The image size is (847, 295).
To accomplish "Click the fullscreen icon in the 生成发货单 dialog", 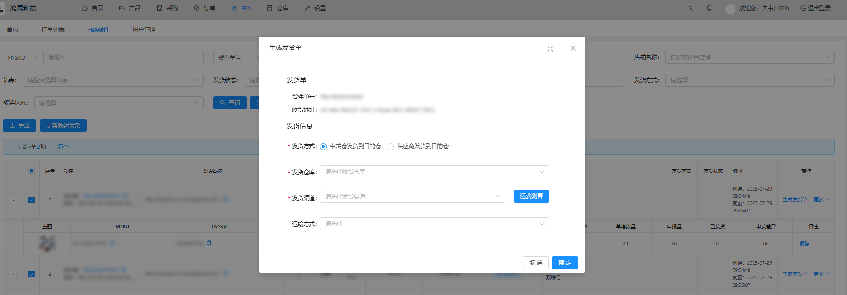I will 550,49.
